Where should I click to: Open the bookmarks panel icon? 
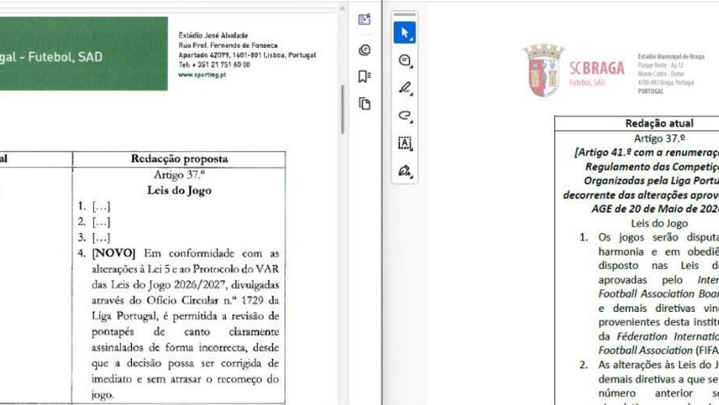[x=364, y=76]
